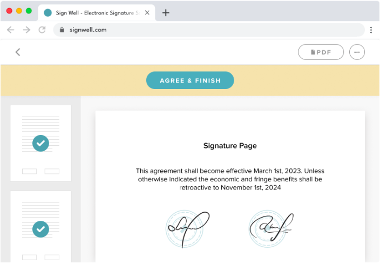The image size is (380, 264).
Task: Close the Sign Well browser tab
Action: coord(147,13)
